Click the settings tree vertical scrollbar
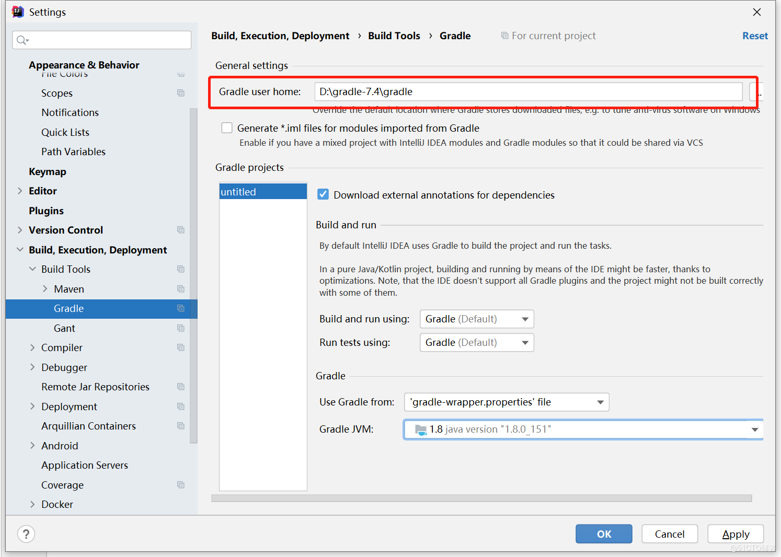The height and width of the screenshot is (557, 781). pos(193,275)
